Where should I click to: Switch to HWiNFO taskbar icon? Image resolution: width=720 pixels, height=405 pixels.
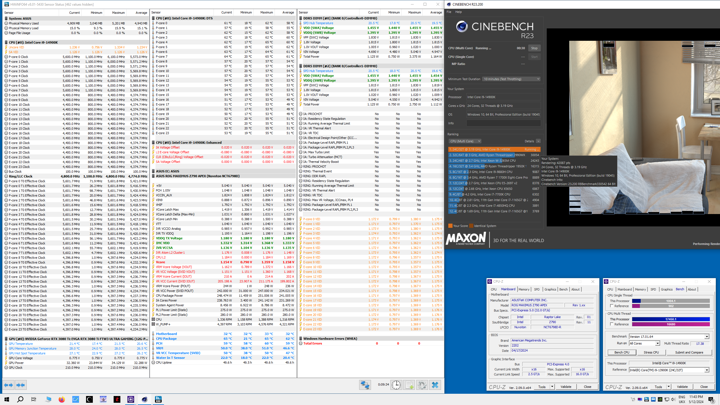pyautogui.click(x=158, y=399)
